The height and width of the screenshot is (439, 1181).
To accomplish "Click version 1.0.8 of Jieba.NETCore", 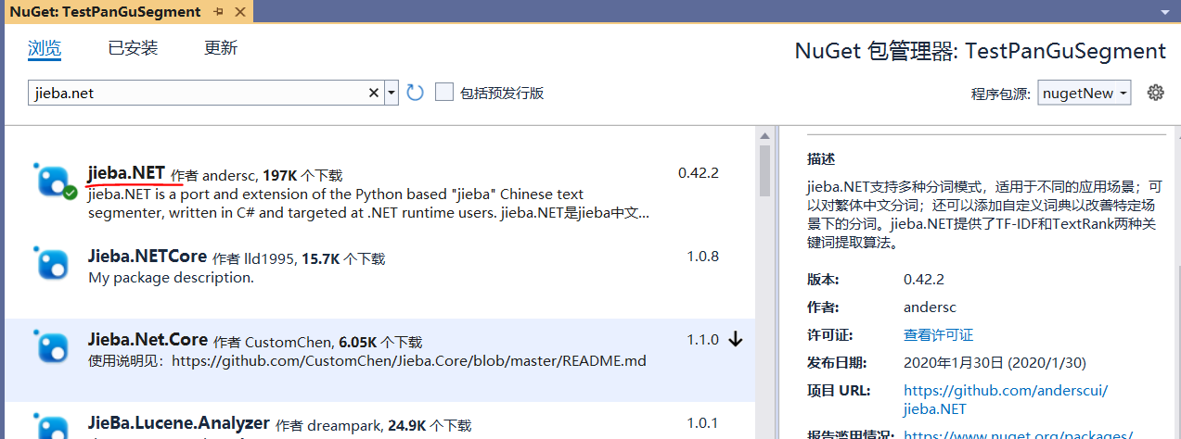I will 702,257.
